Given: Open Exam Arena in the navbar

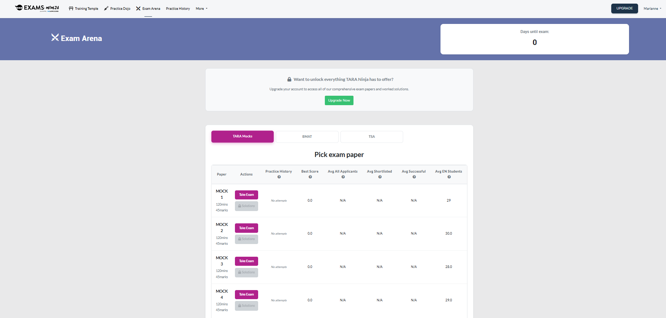Looking at the screenshot, I should pos(148,9).
